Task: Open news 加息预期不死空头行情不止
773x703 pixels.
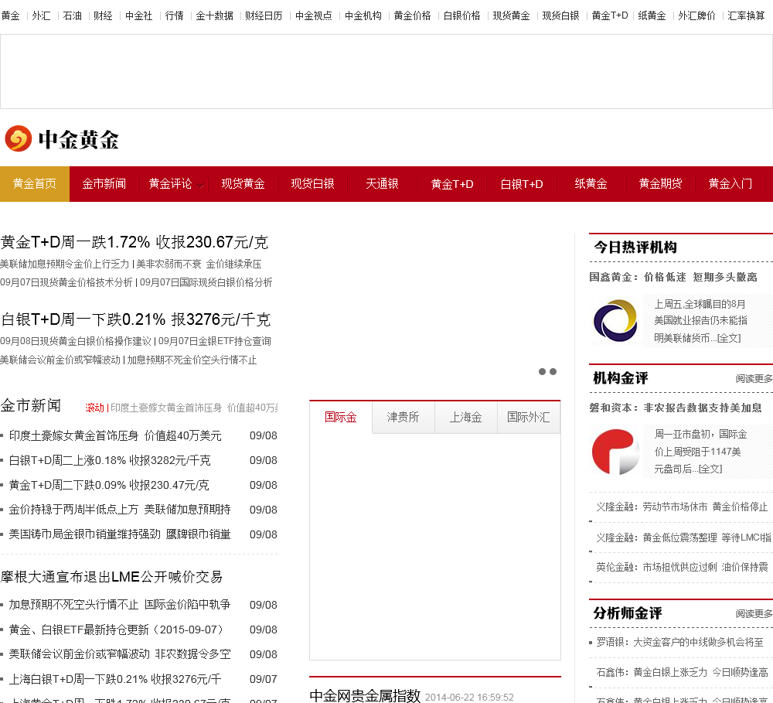Action: tap(120, 605)
